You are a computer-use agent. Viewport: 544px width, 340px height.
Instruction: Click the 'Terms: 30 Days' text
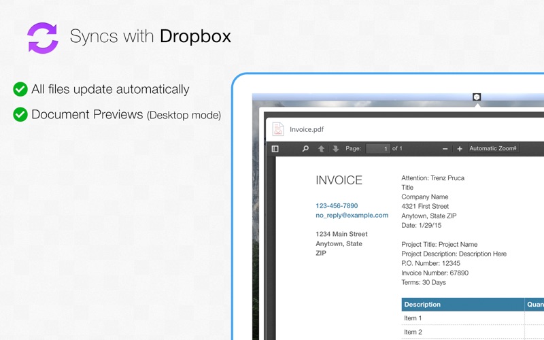(x=424, y=282)
